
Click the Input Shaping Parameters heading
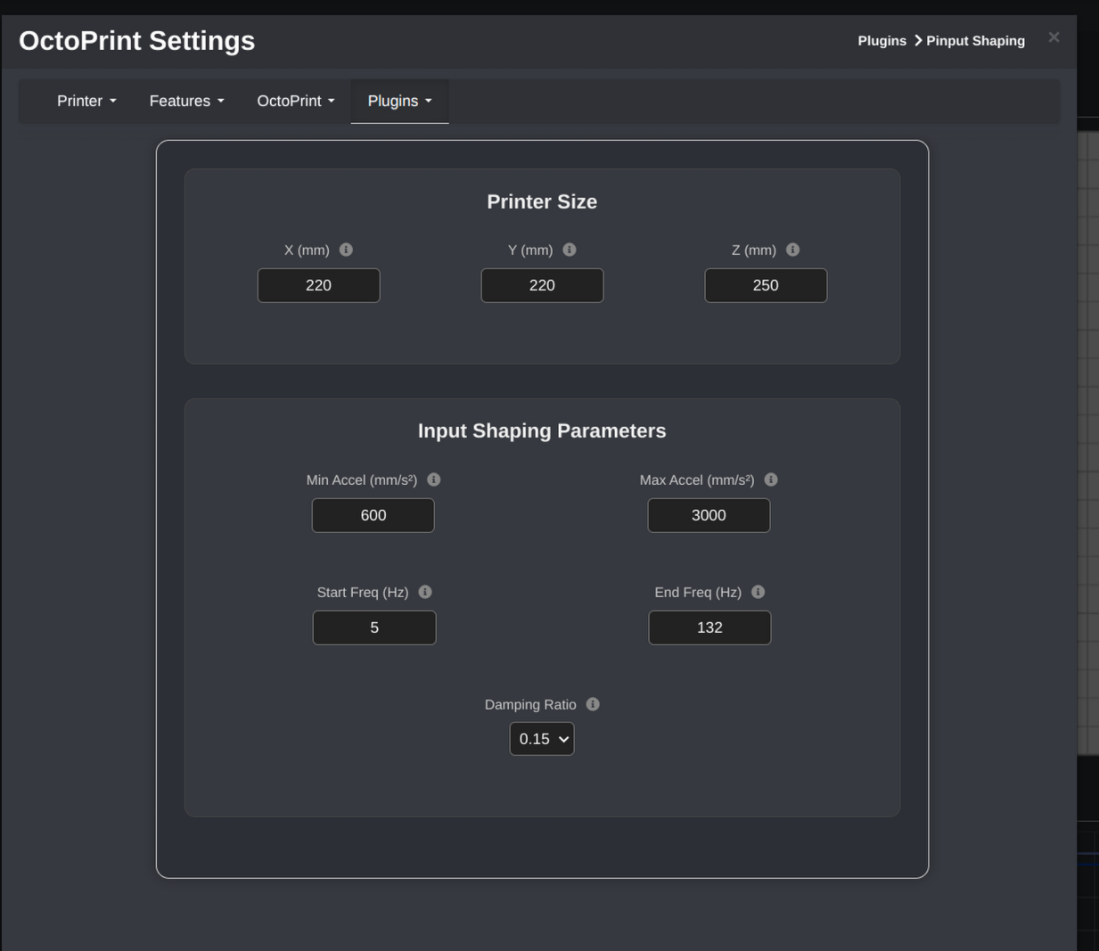pos(542,430)
